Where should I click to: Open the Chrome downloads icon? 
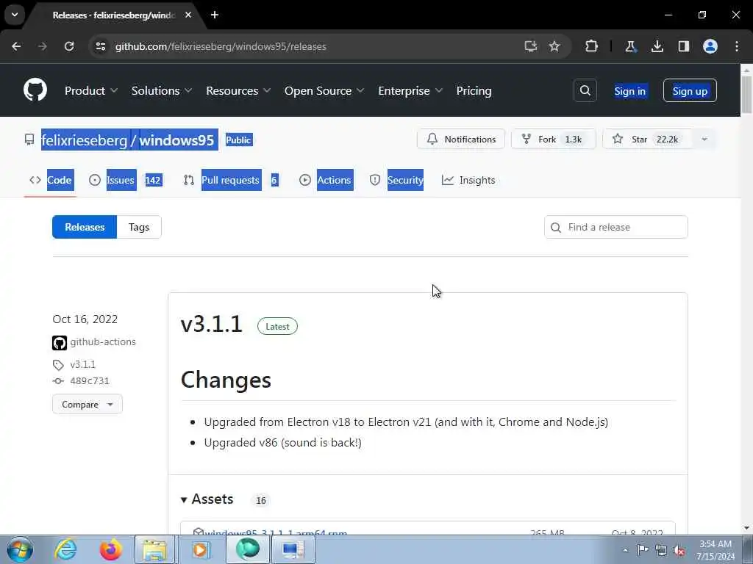[x=657, y=46]
